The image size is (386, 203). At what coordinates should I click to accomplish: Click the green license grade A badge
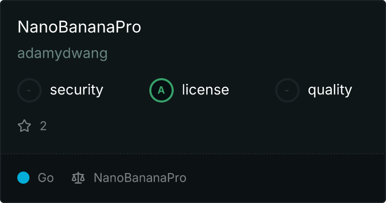[162, 90]
